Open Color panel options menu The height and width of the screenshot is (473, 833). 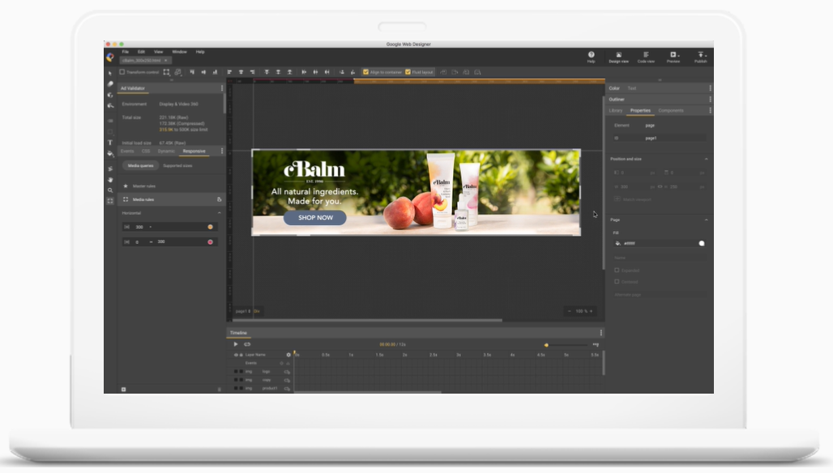tap(710, 88)
